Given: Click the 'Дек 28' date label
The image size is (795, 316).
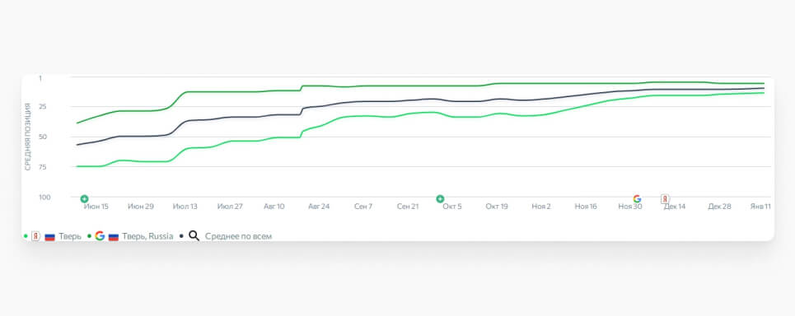Looking at the screenshot, I should point(719,207).
